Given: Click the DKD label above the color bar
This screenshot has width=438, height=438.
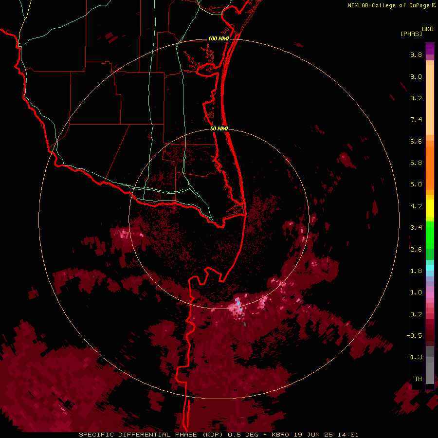Looking at the screenshot, I should [x=428, y=29].
